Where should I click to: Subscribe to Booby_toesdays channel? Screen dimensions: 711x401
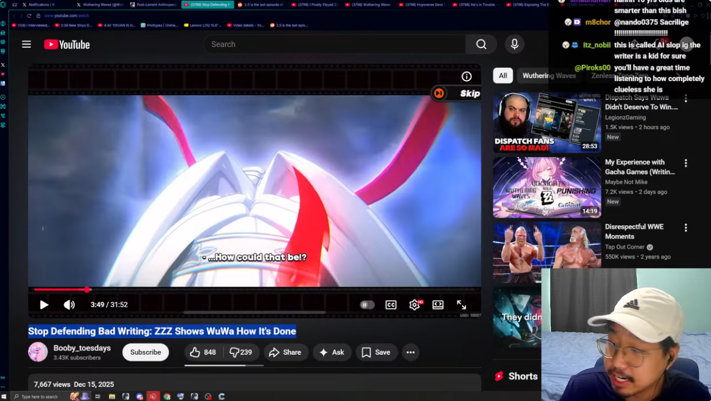coord(145,352)
